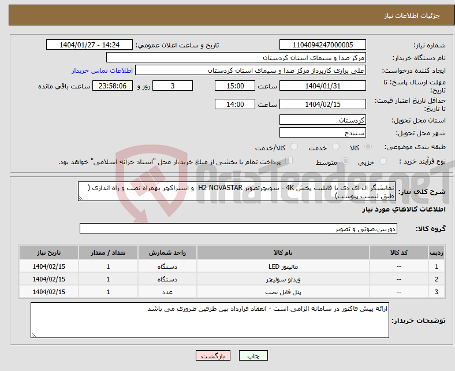The height and width of the screenshot is (371, 455).
Task: Click the resize handle of description box
Action: point(81,198)
